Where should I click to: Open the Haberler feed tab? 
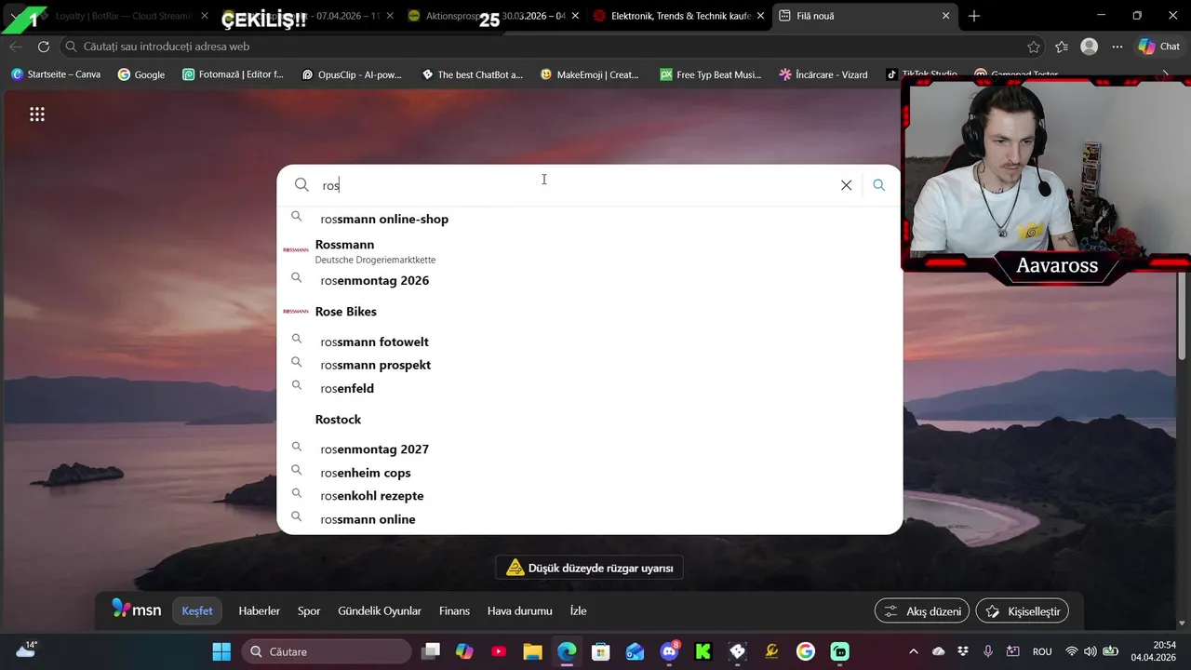259,611
